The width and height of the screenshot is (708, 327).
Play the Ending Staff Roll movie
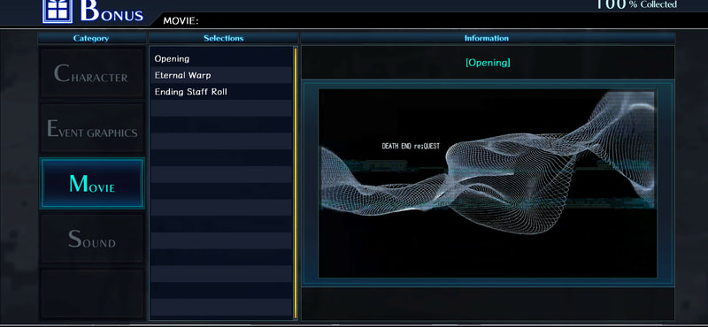tap(220, 92)
